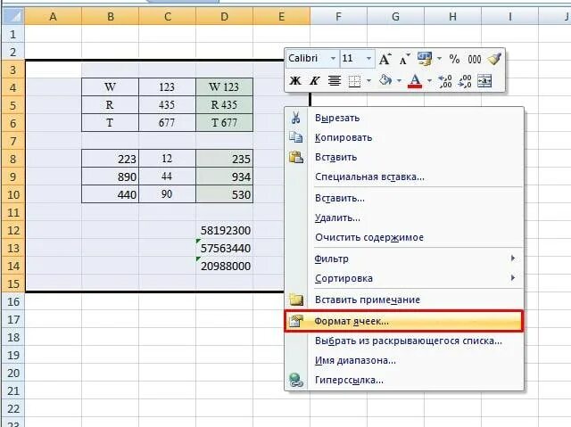571x427 pixels.
Task: Increase font size in mini toolbar
Action: click(x=385, y=59)
